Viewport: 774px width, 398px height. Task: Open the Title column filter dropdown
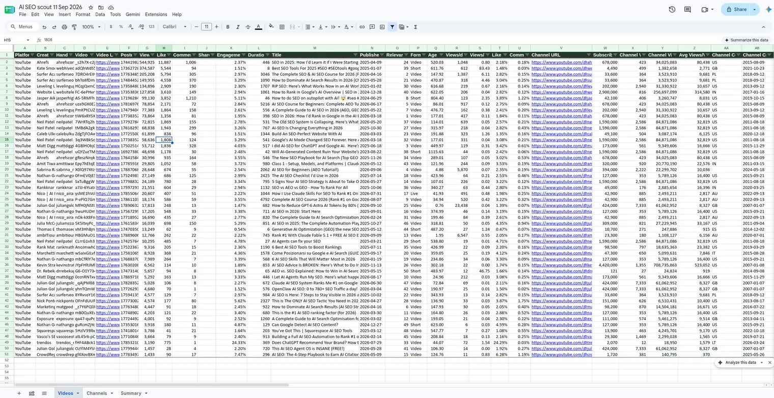pos(355,55)
